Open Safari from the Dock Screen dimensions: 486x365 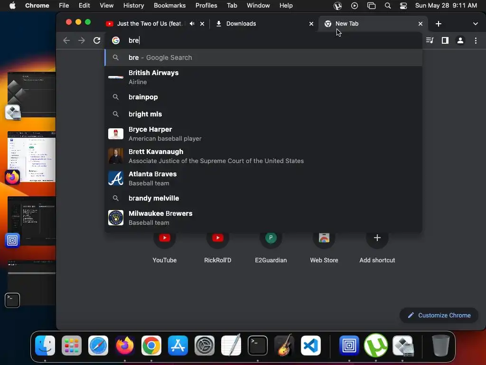click(98, 346)
